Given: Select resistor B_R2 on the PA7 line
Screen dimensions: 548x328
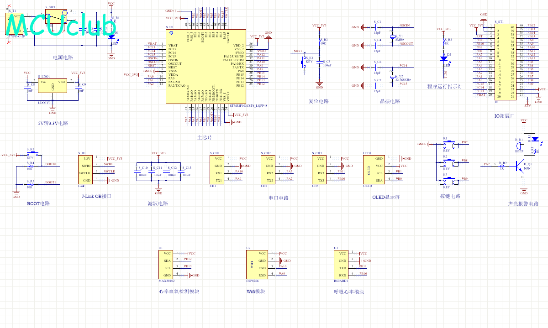Looking at the screenshot, I should point(501,166).
